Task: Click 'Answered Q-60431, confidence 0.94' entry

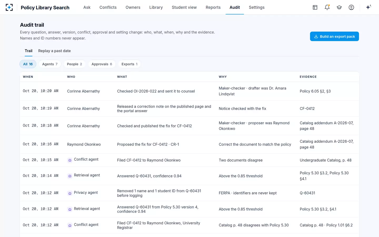Action: click(149, 176)
